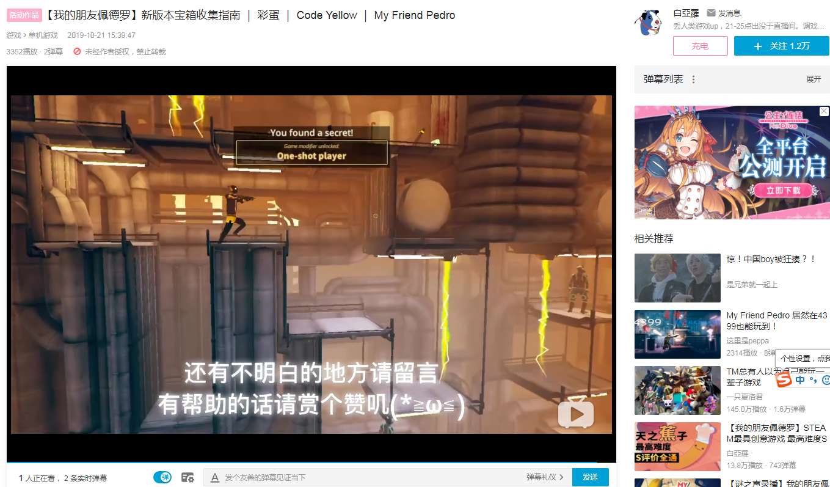Screen dimensions: 830x487
Task: Click the 弹幕列表 panel title
Action: click(x=663, y=79)
